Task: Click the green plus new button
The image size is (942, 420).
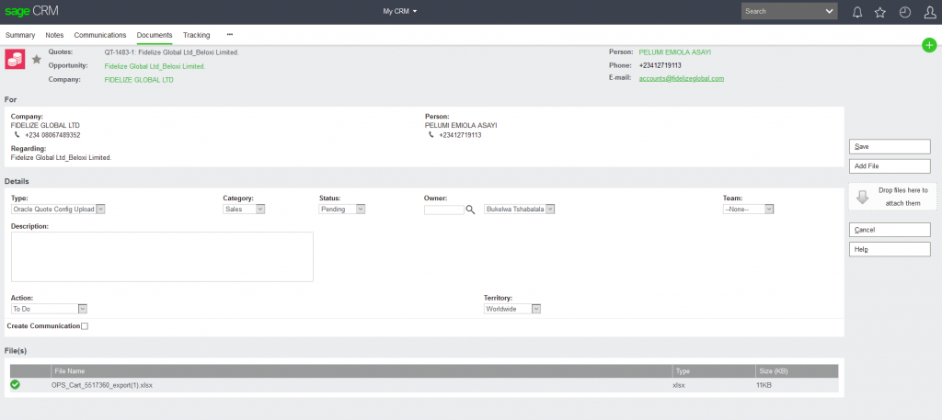Action: tap(929, 45)
